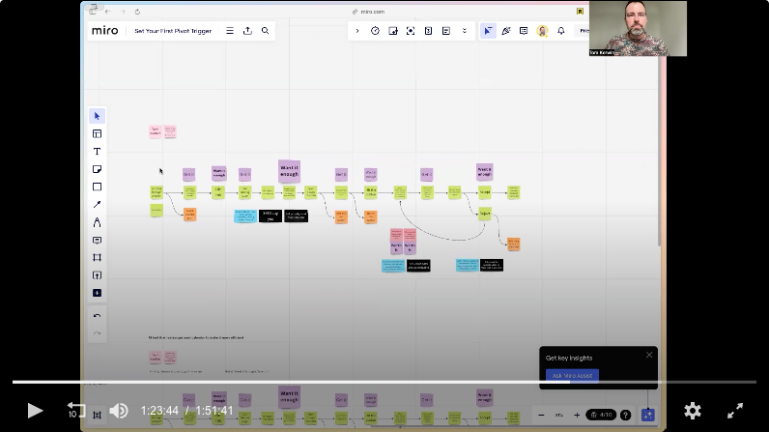Image resolution: width=769 pixels, height=432 pixels.
Task: Open the 4/10 frames indicator
Action: click(x=601, y=415)
